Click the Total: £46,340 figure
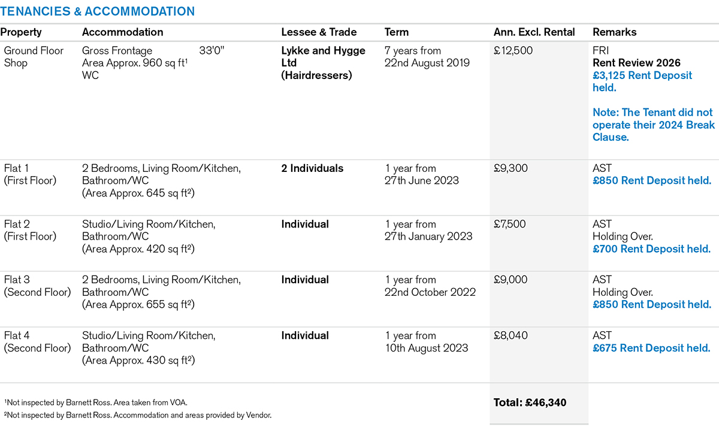This screenshot has width=719, height=430. coord(530,402)
